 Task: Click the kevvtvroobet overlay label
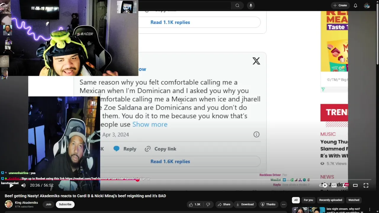tap(10, 183)
